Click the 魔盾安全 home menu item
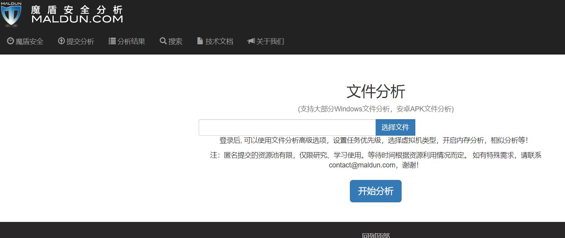565x238 pixels. [30, 42]
